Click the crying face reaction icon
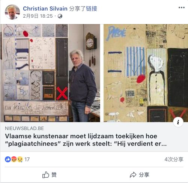The height and width of the screenshot is (183, 188). pos(20,159)
